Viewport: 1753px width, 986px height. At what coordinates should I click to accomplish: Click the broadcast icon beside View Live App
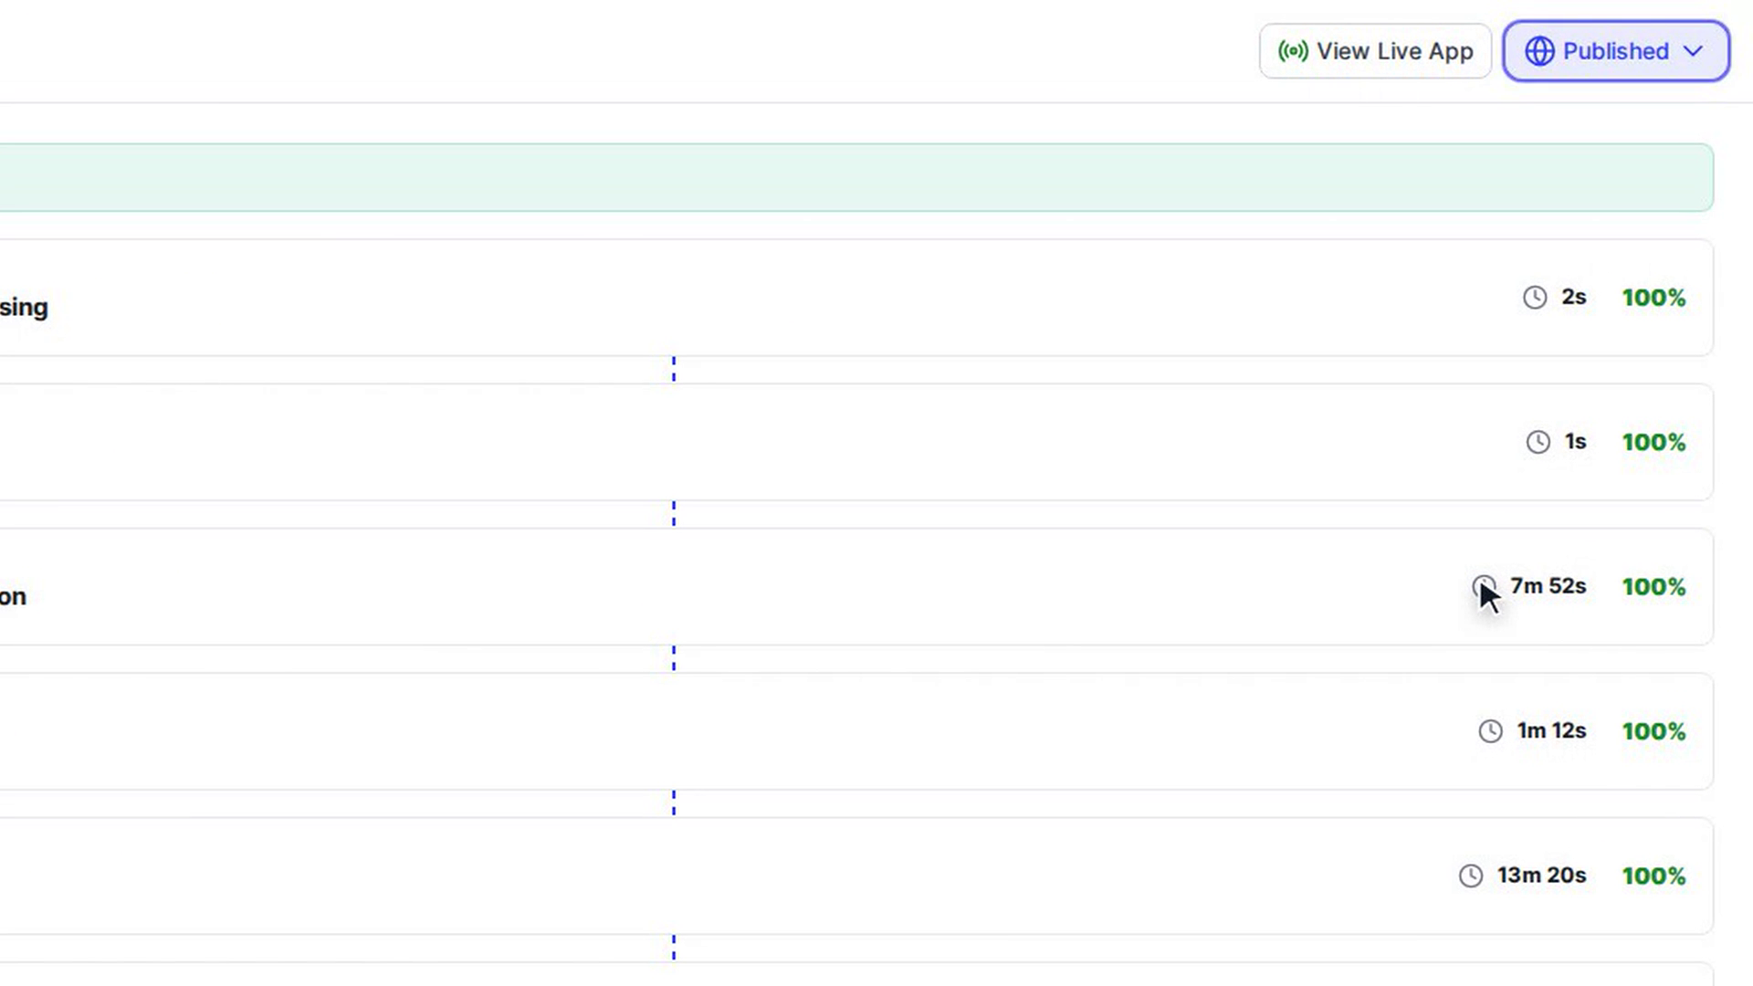1293,51
